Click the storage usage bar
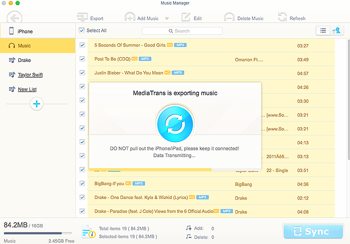The width and height of the screenshot is (350, 244). pyautogui.click(x=37, y=233)
